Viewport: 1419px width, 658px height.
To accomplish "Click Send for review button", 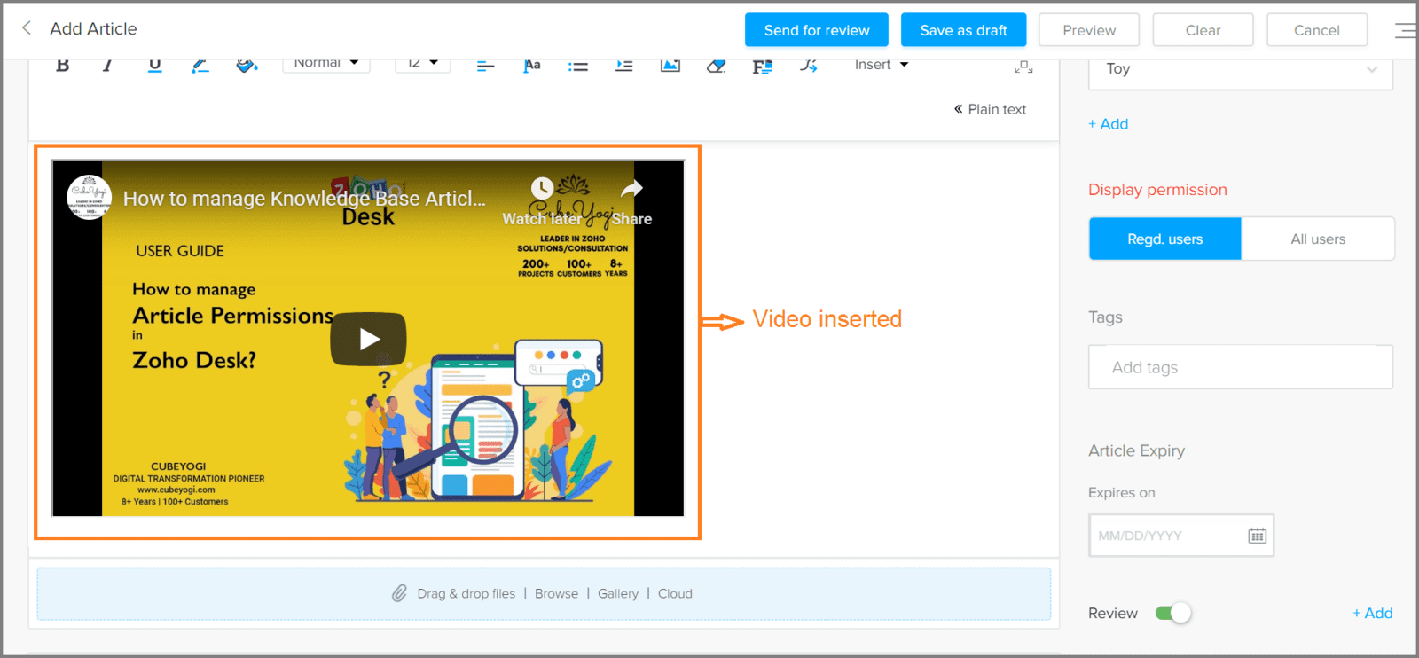I will click(x=817, y=30).
